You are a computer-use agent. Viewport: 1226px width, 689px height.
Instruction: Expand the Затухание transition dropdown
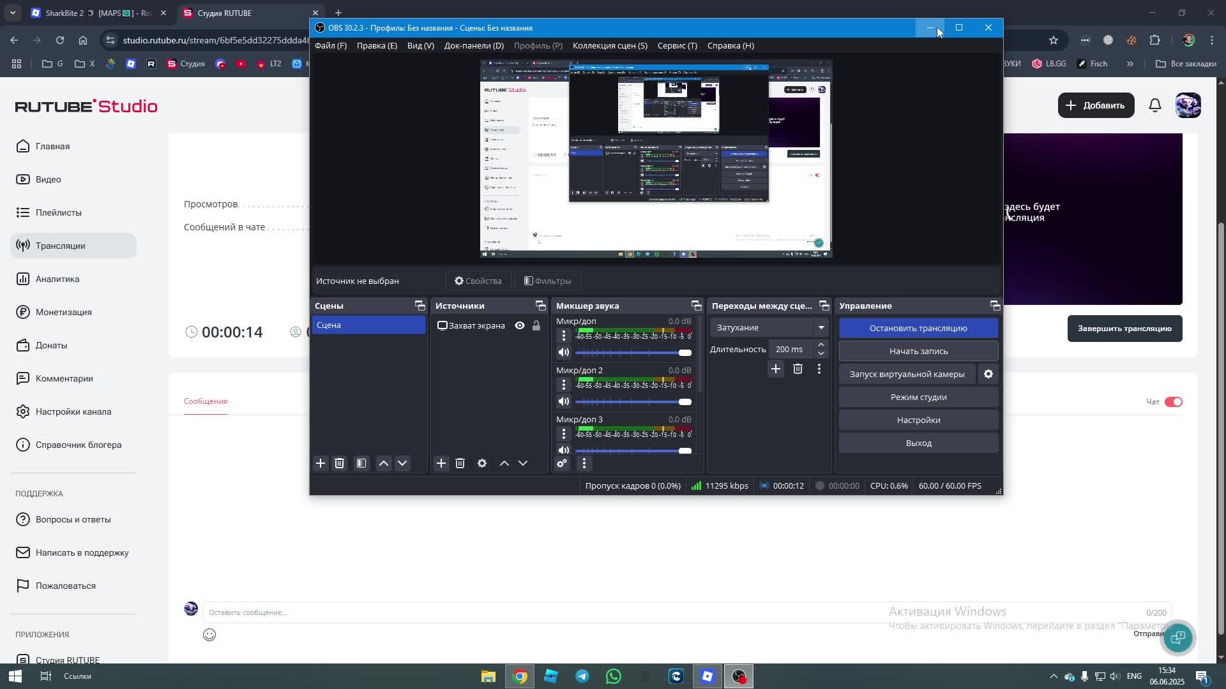(x=821, y=327)
